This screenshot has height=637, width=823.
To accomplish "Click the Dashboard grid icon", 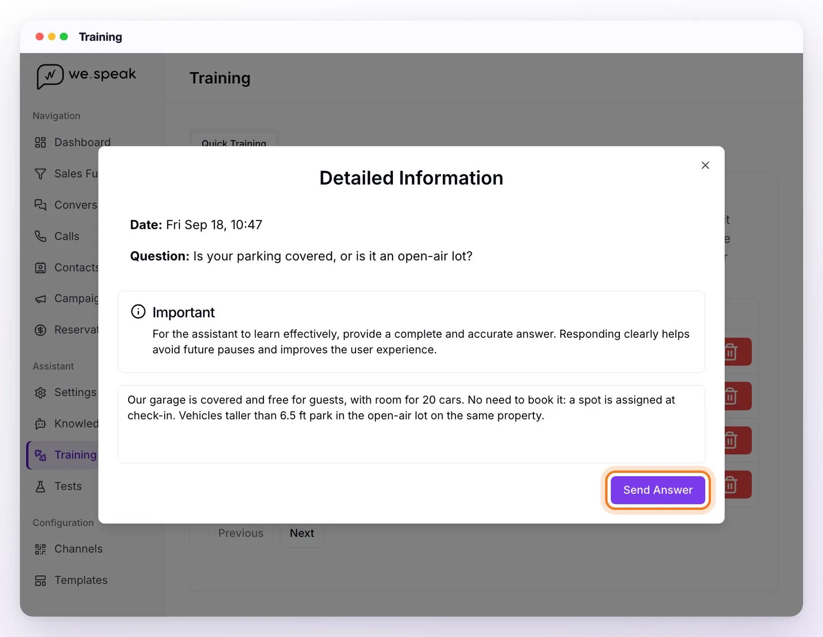I will tap(40, 142).
